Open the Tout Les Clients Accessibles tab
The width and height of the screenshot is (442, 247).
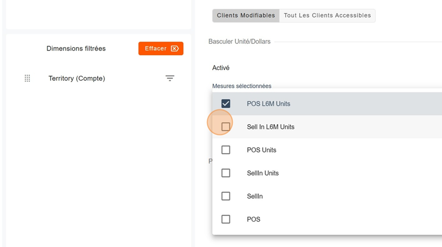(x=327, y=16)
